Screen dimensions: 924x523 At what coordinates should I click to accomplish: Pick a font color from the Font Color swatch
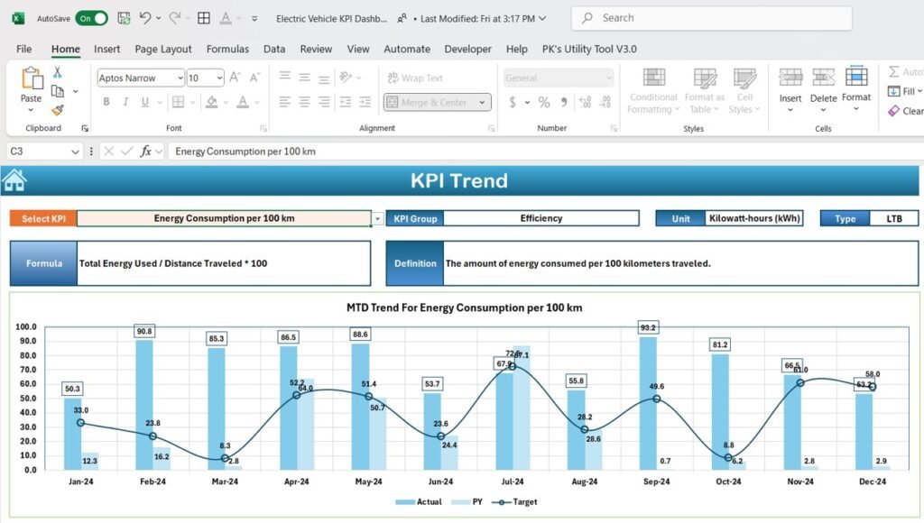(x=244, y=102)
